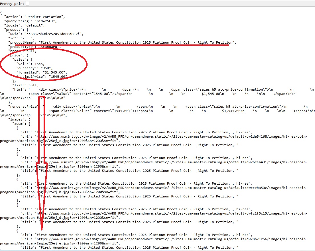Click the decimalPrice value "1545.00"
This screenshot has width=315, height=251.
(x=58, y=77)
